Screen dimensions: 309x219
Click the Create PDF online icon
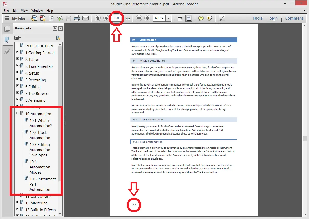click(x=34, y=18)
